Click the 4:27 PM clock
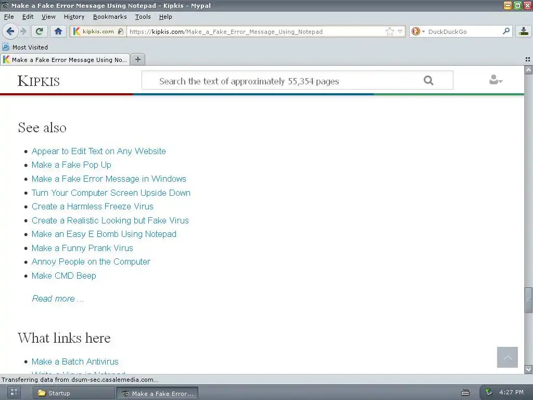This screenshot has width=533, height=400. [x=511, y=392]
